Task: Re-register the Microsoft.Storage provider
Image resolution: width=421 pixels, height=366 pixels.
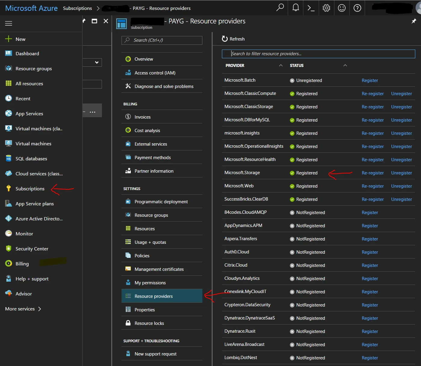Action: pos(373,173)
